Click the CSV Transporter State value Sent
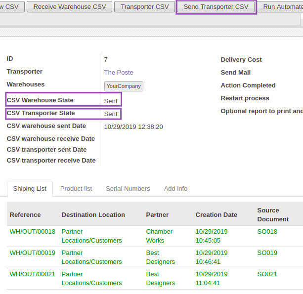Image resolution: width=303 pixels, height=294 pixels. (111, 114)
